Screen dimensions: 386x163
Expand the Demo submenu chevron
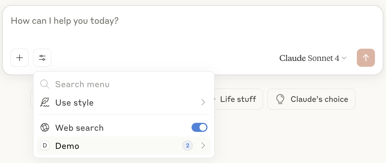click(x=203, y=146)
